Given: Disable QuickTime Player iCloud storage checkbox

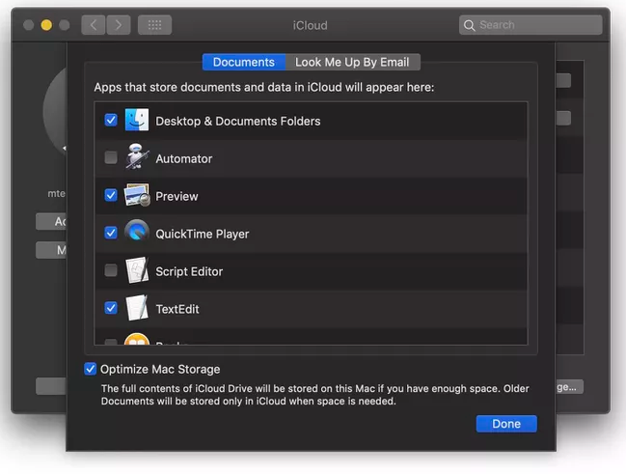Looking at the screenshot, I should (x=111, y=233).
